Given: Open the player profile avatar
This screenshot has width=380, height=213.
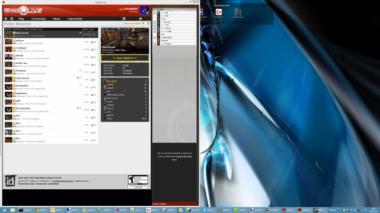Looking at the screenshot, I should [x=144, y=11].
